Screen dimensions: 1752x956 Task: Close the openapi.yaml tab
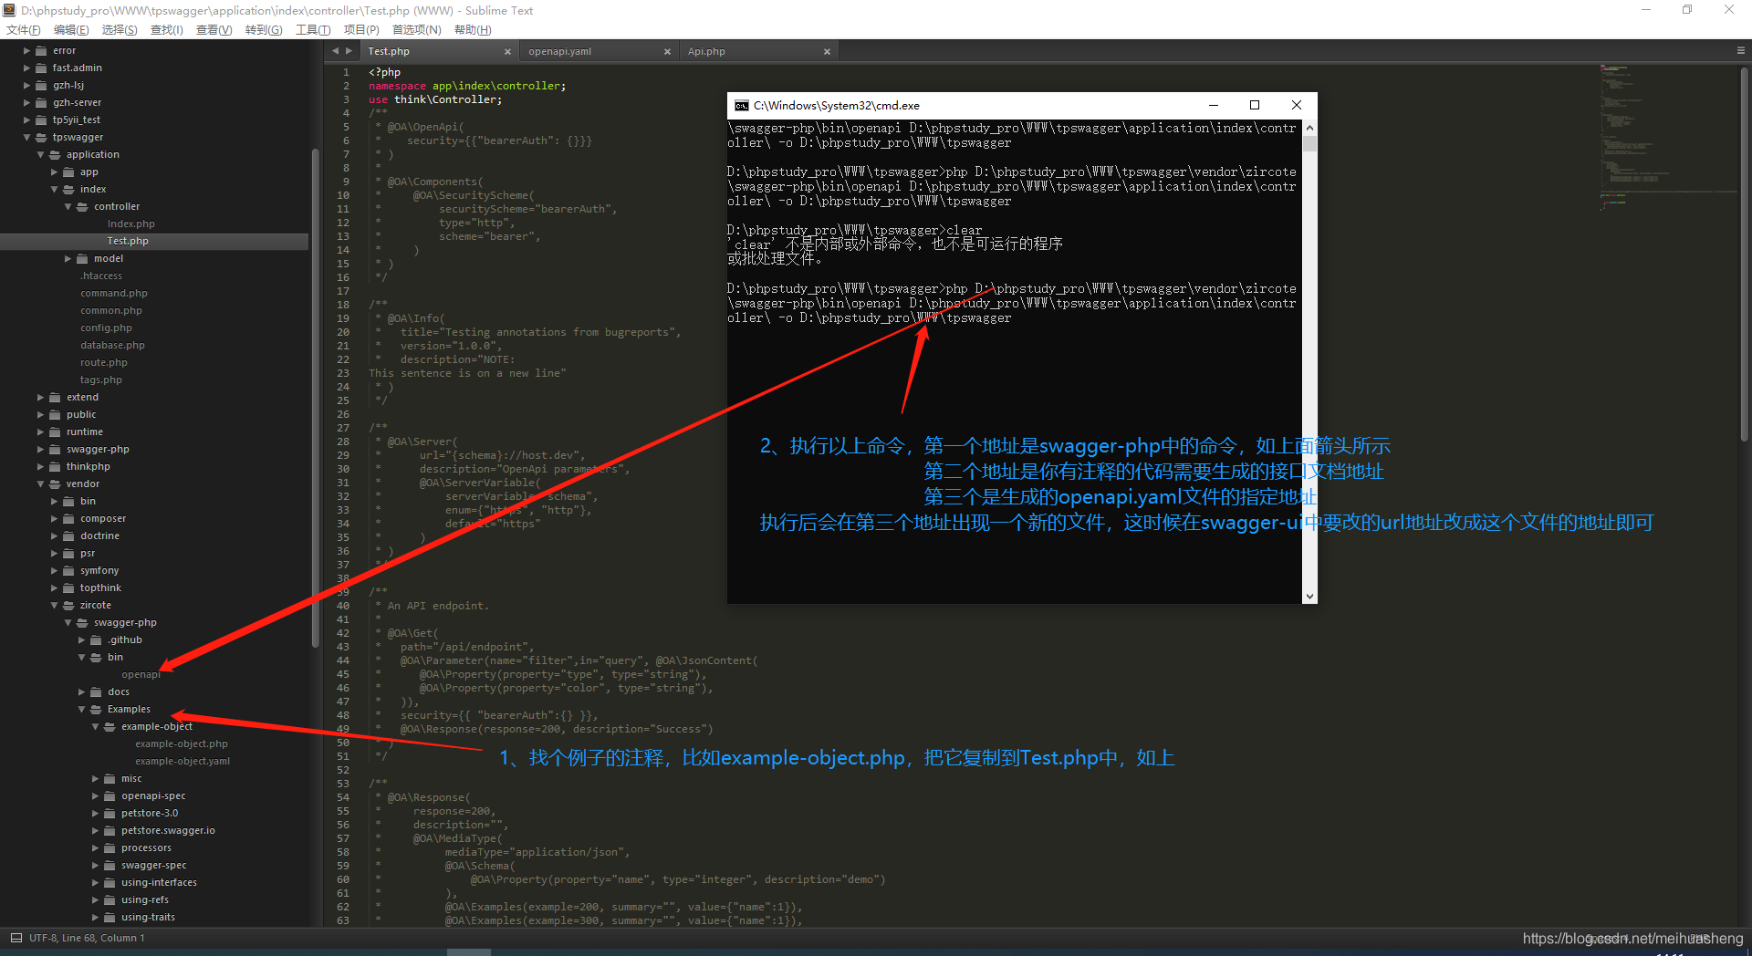tap(667, 52)
